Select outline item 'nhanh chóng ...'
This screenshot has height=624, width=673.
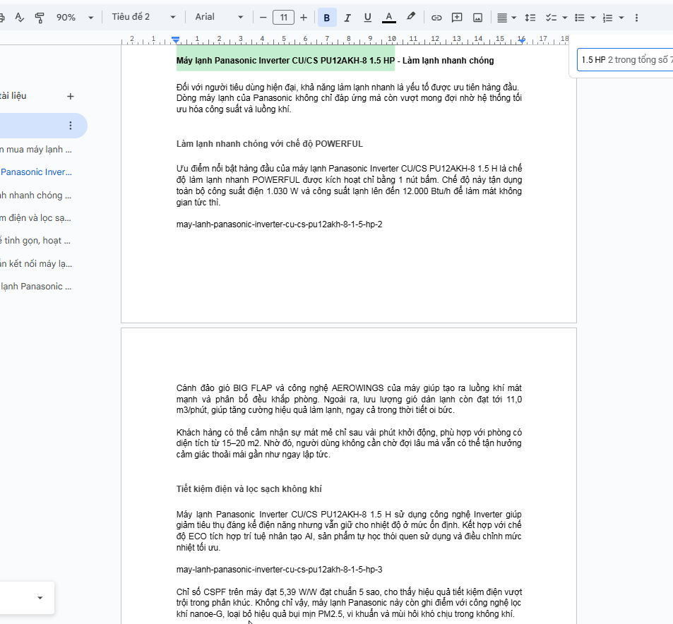36,196
